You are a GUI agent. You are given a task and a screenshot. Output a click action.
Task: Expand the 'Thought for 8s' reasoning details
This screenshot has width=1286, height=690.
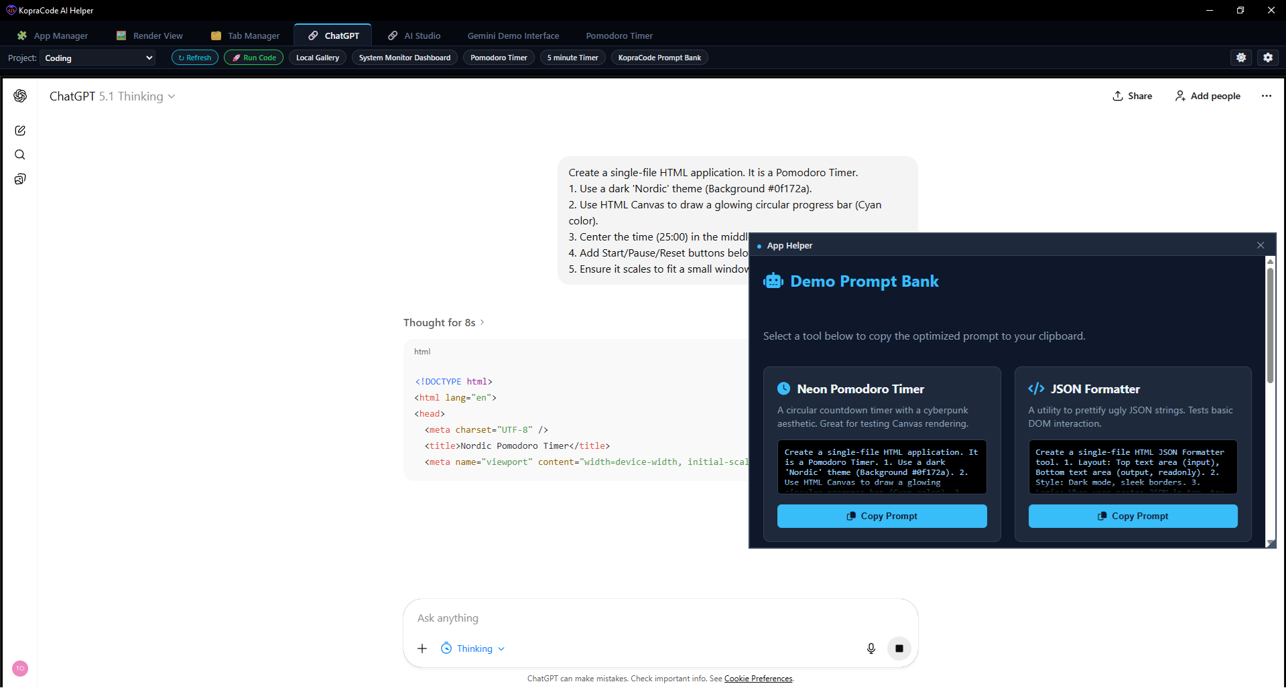443,323
